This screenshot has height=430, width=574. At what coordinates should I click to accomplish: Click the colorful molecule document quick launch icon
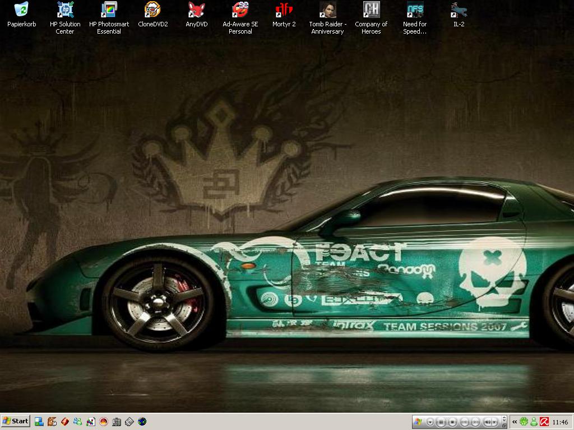pyautogui.click(x=90, y=422)
